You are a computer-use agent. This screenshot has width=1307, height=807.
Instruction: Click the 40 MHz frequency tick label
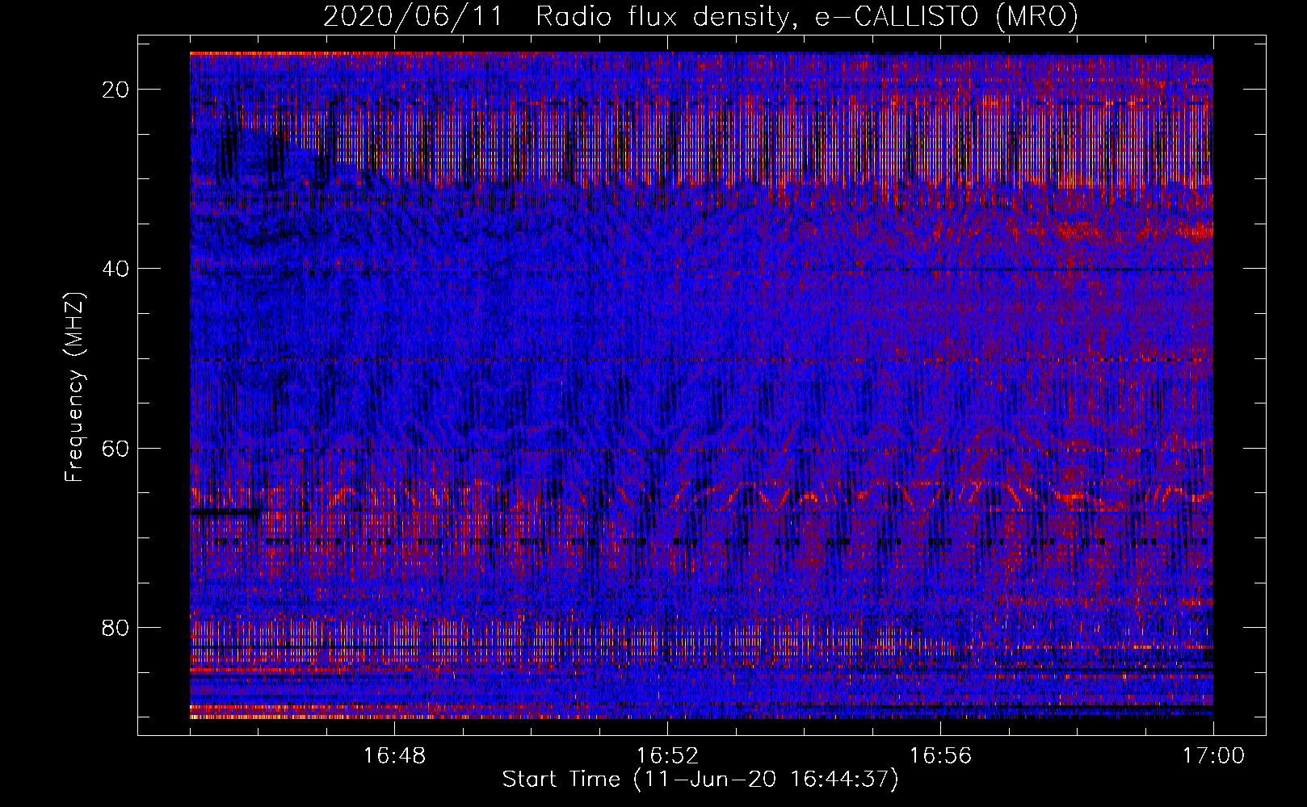(116, 269)
